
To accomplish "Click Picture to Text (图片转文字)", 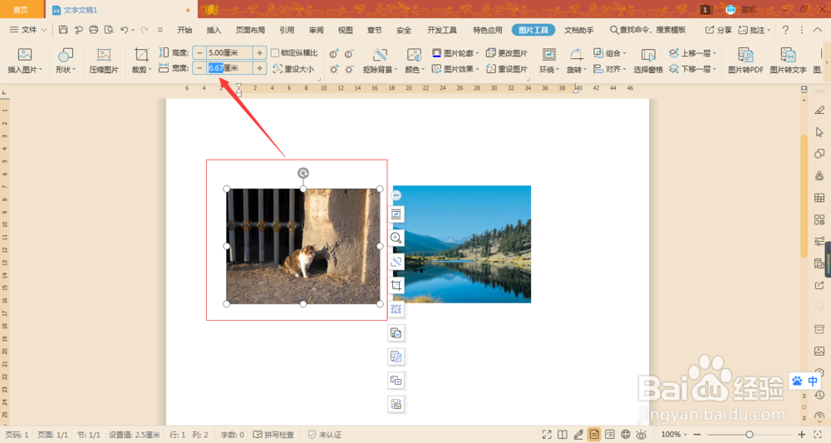I will pos(788,61).
